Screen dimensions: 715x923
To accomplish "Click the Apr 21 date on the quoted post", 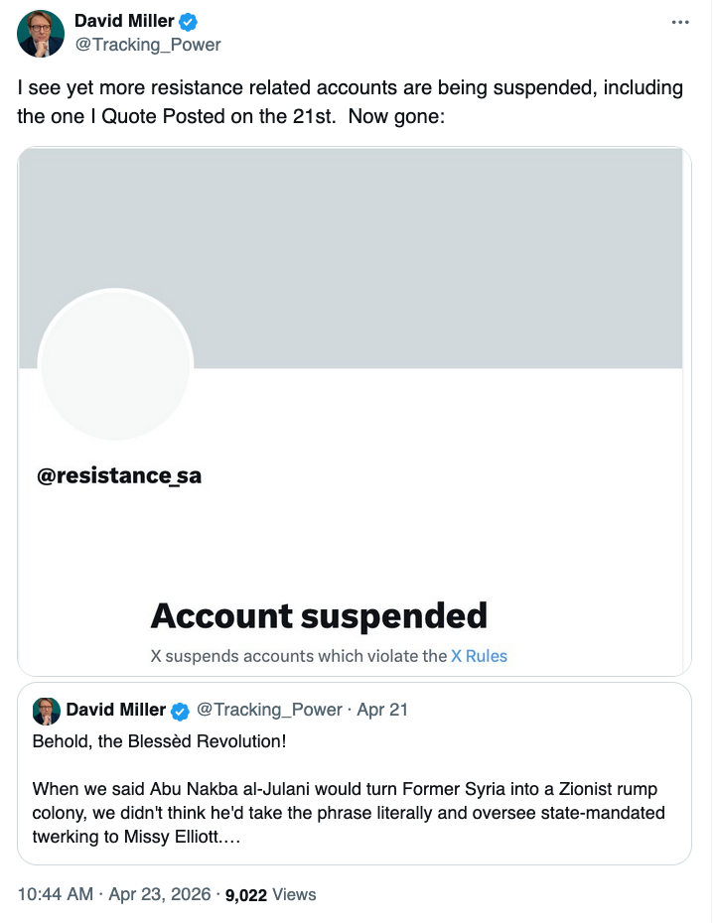I will point(381,711).
